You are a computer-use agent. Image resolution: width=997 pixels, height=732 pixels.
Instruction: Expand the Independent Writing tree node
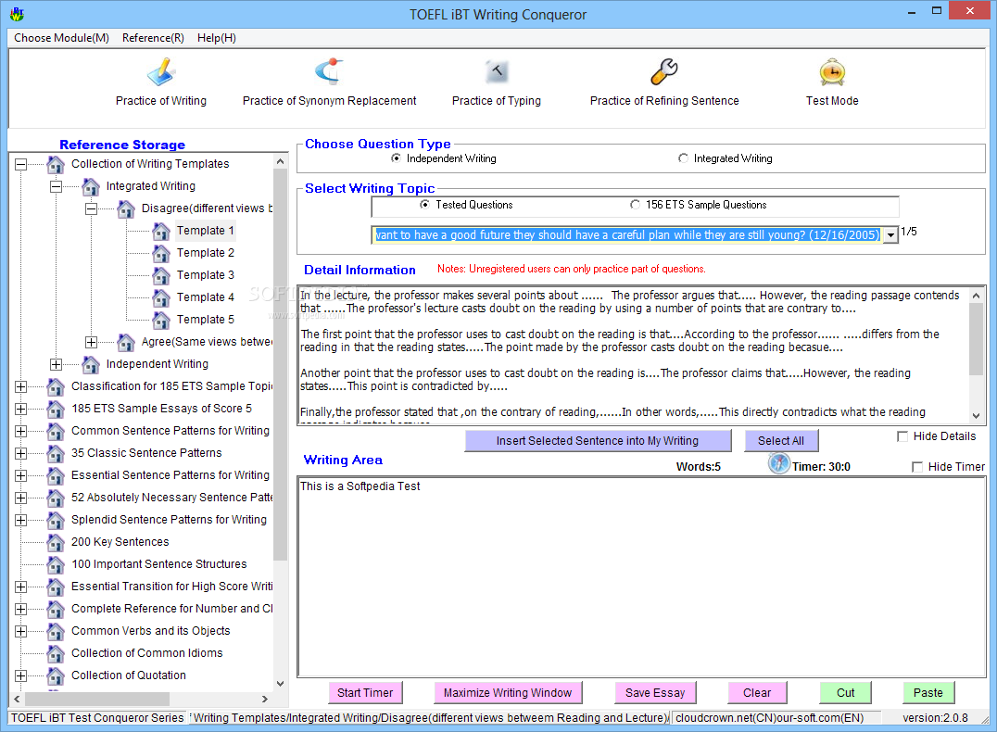(56, 364)
